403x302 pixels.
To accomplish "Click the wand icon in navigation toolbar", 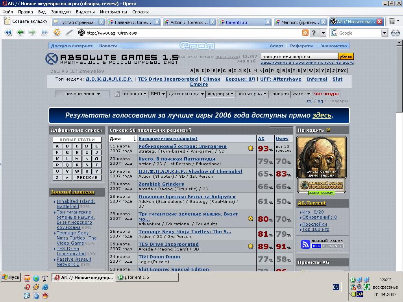I will click(x=69, y=33).
